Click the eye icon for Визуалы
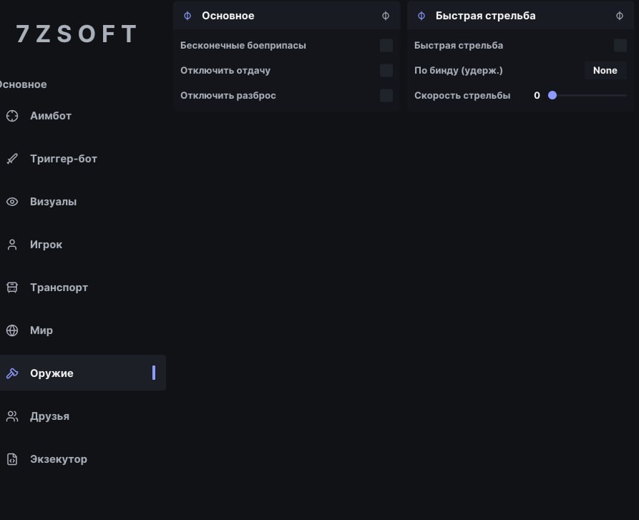Screen dimensions: 639x520 (12, 202)
